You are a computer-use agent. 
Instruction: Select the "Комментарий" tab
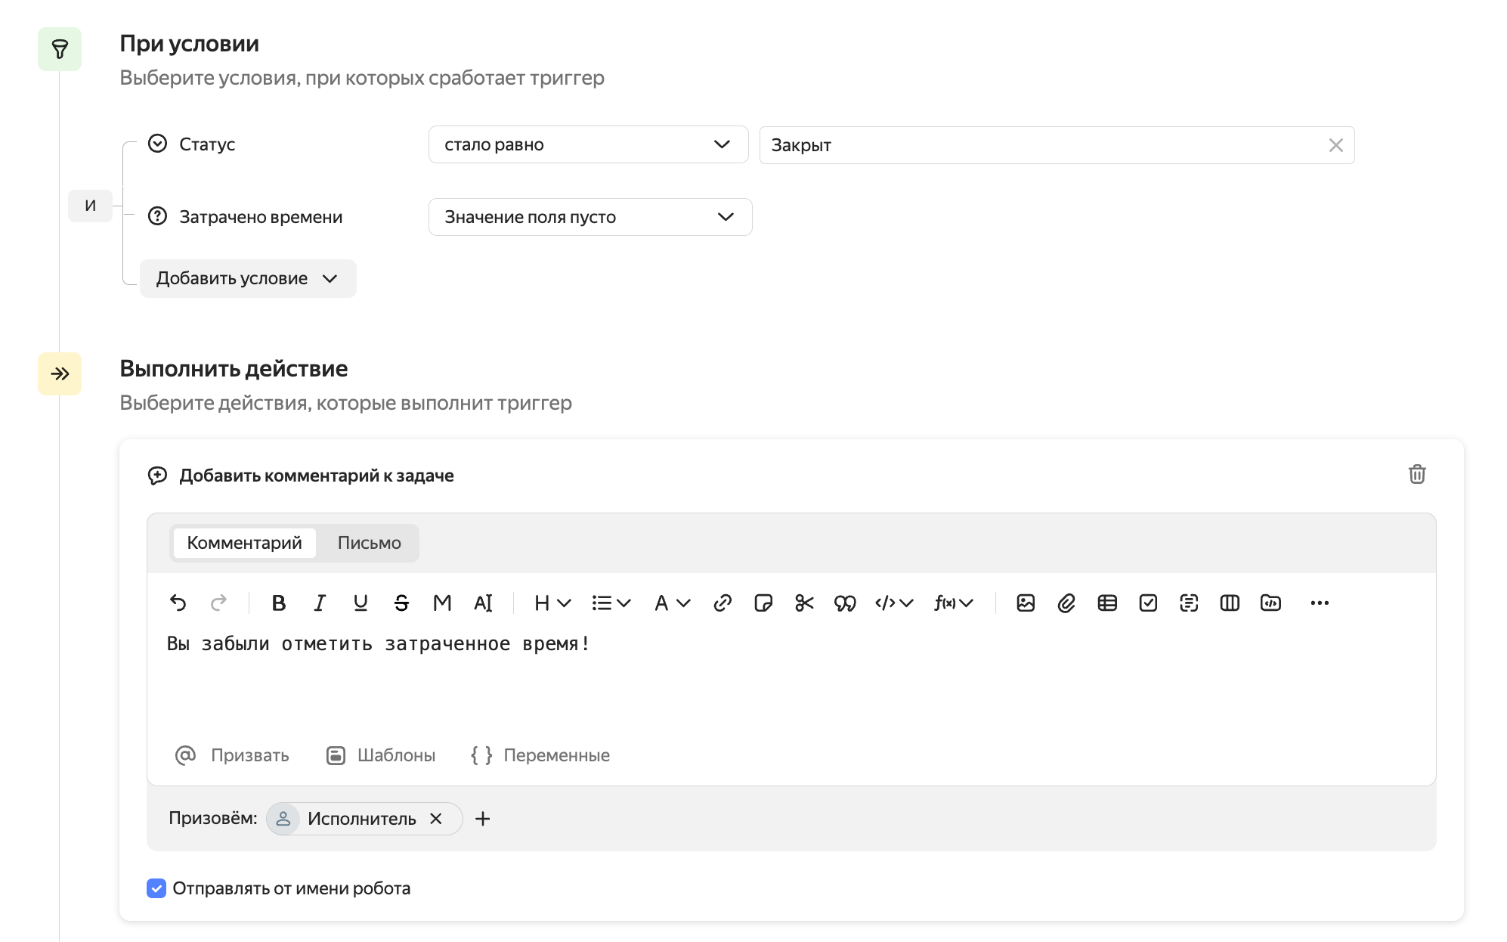click(244, 543)
